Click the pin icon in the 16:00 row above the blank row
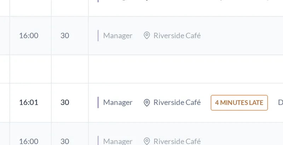 coord(147,35)
